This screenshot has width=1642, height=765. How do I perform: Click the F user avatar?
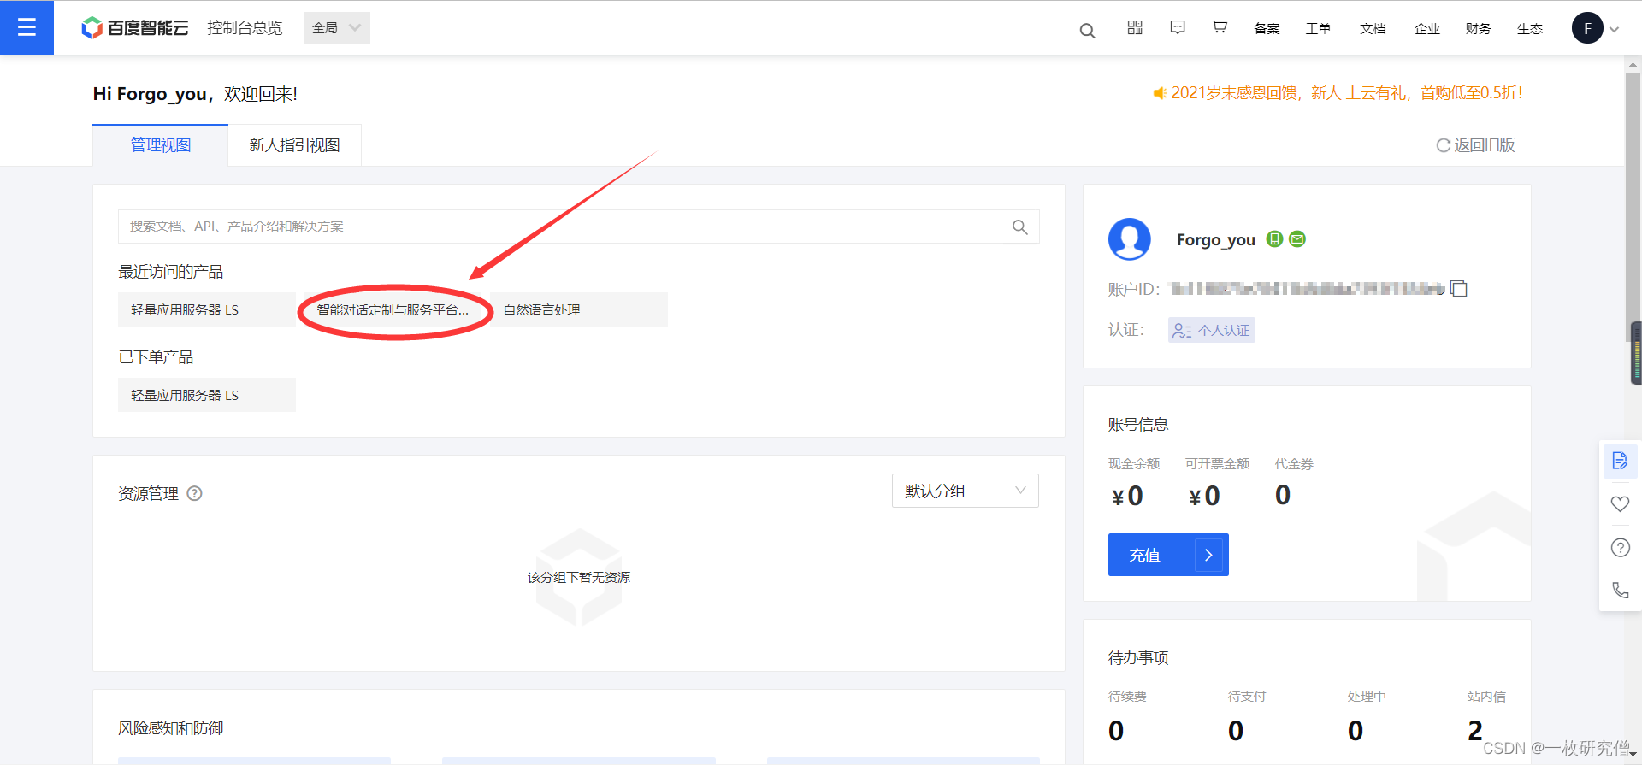point(1587,28)
